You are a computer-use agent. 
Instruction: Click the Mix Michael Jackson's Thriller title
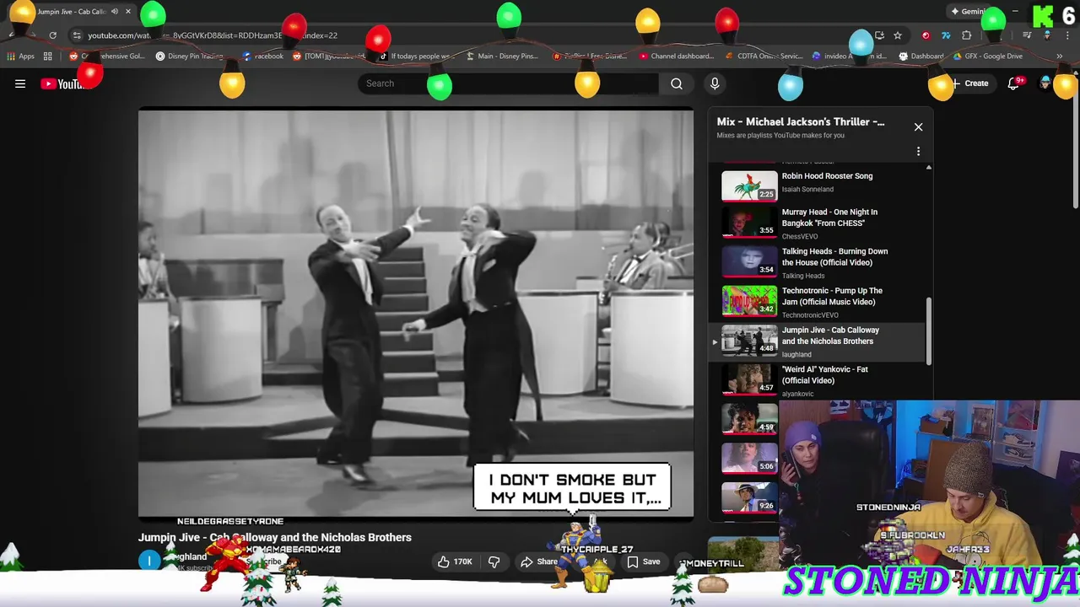(x=801, y=121)
